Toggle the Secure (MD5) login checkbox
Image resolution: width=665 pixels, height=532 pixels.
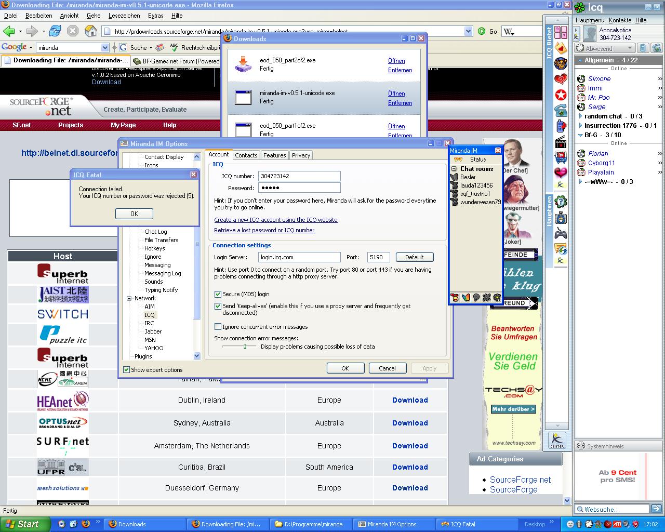pos(218,294)
